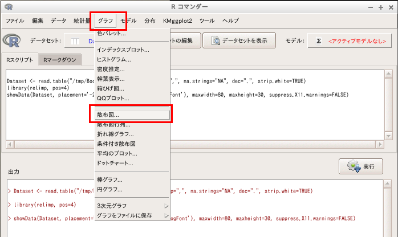Screen dimensions: 398x237
Task: Open the 統計量 menu
Action: [x=82, y=21]
